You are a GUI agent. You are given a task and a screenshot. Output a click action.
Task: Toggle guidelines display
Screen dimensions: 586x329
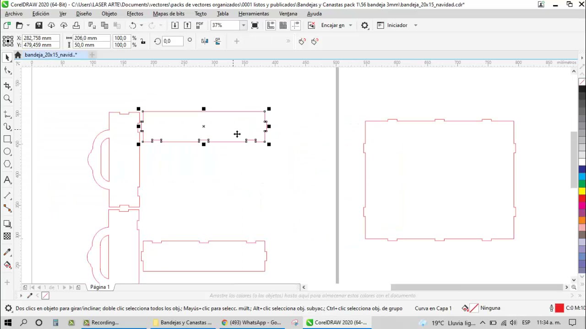[x=295, y=25]
